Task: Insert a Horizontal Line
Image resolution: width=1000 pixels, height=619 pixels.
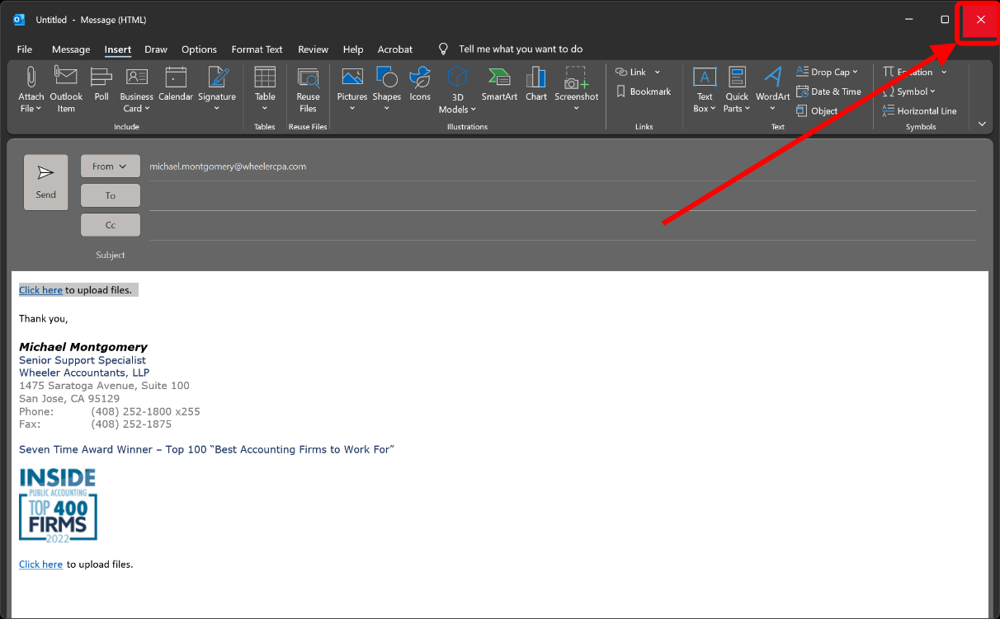Action: pos(919,110)
